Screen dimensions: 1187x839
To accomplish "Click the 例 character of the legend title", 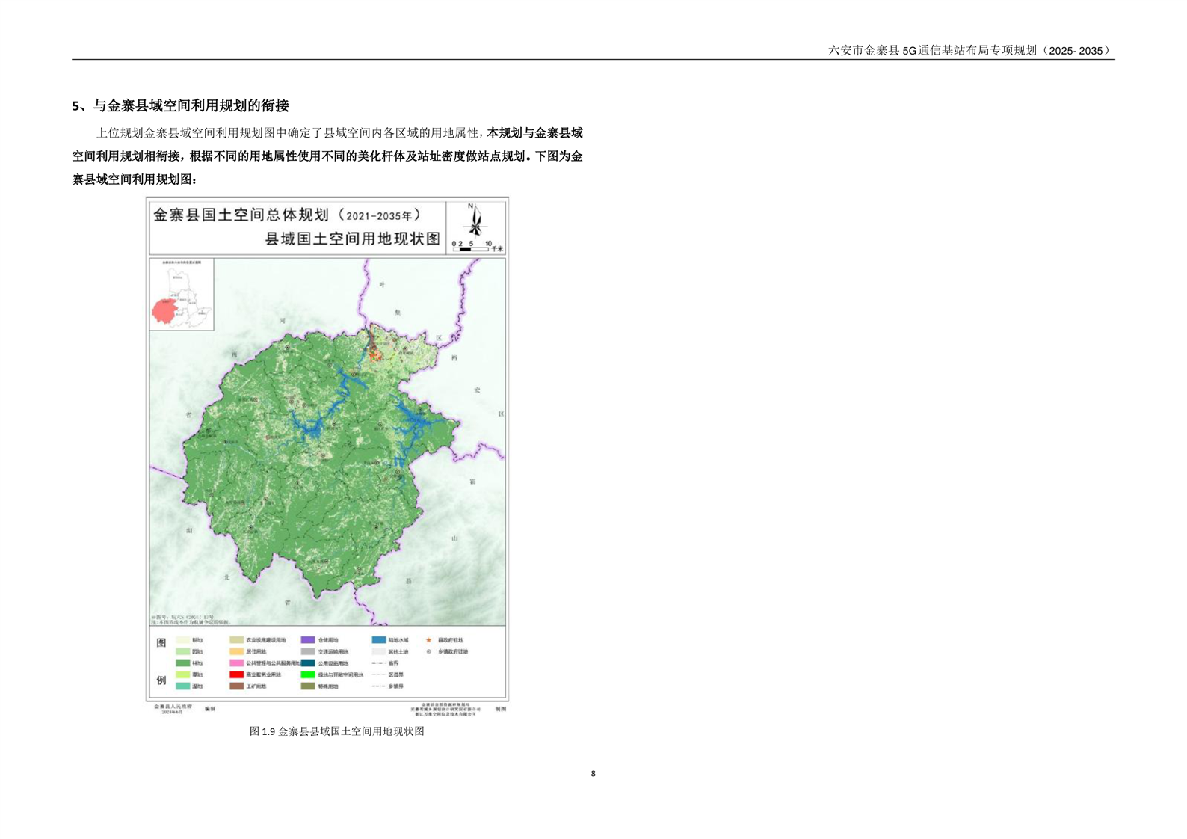I will 161,680.
